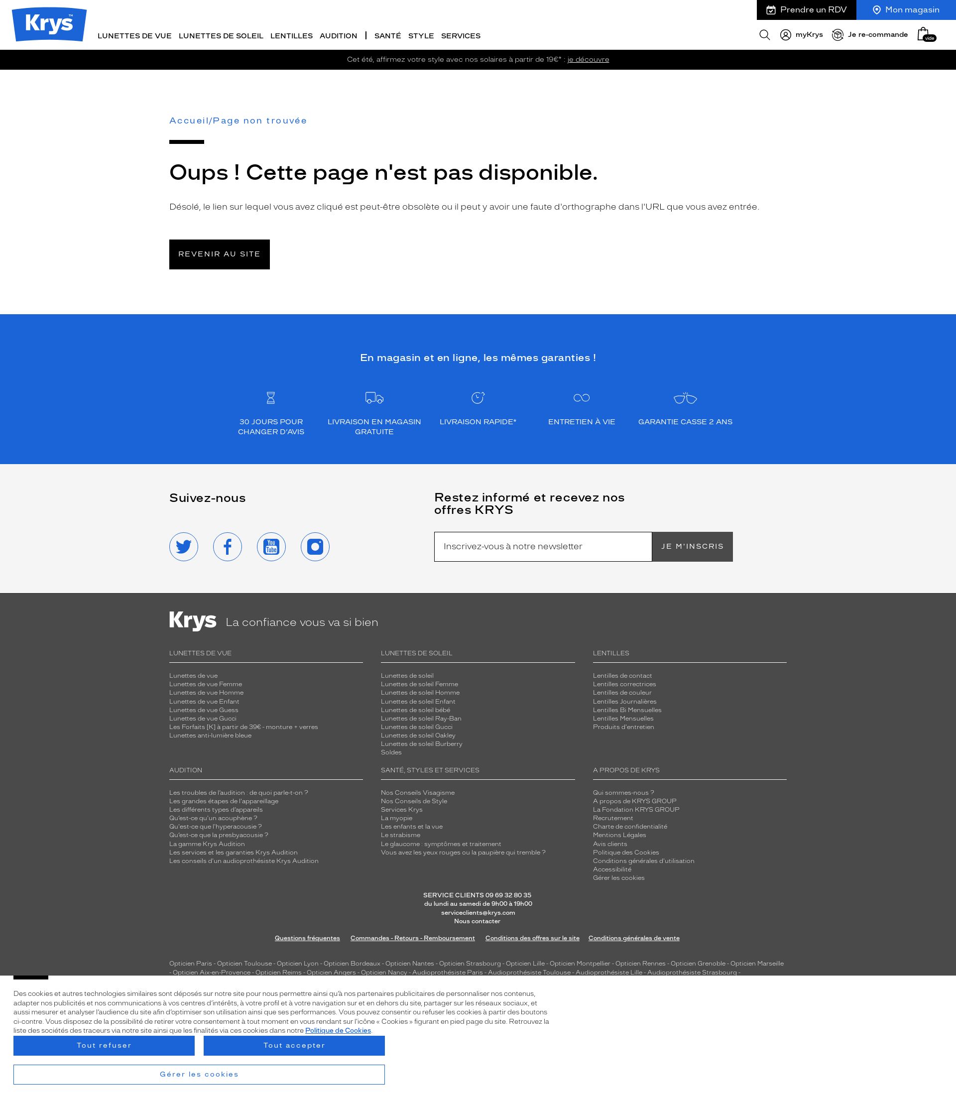Click the calendar icon beside Prendre un RDV

click(771, 10)
